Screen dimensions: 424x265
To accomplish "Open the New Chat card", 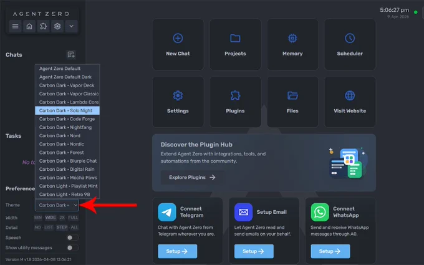I will 178,44.
